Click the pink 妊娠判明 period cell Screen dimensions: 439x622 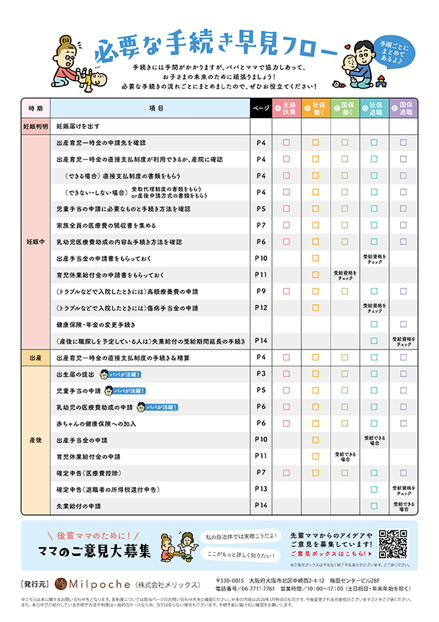(36, 127)
